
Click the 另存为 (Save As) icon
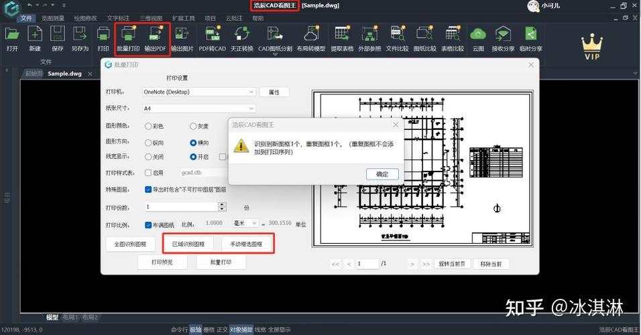click(80, 34)
